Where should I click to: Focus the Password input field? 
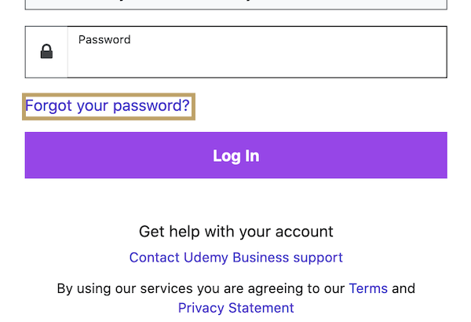coord(257,59)
